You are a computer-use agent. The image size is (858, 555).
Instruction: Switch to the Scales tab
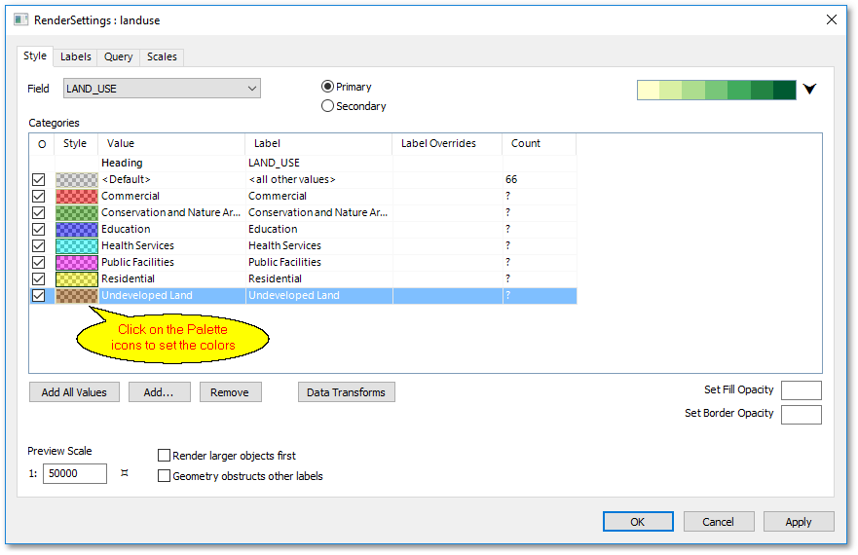(x=162, y=56)
